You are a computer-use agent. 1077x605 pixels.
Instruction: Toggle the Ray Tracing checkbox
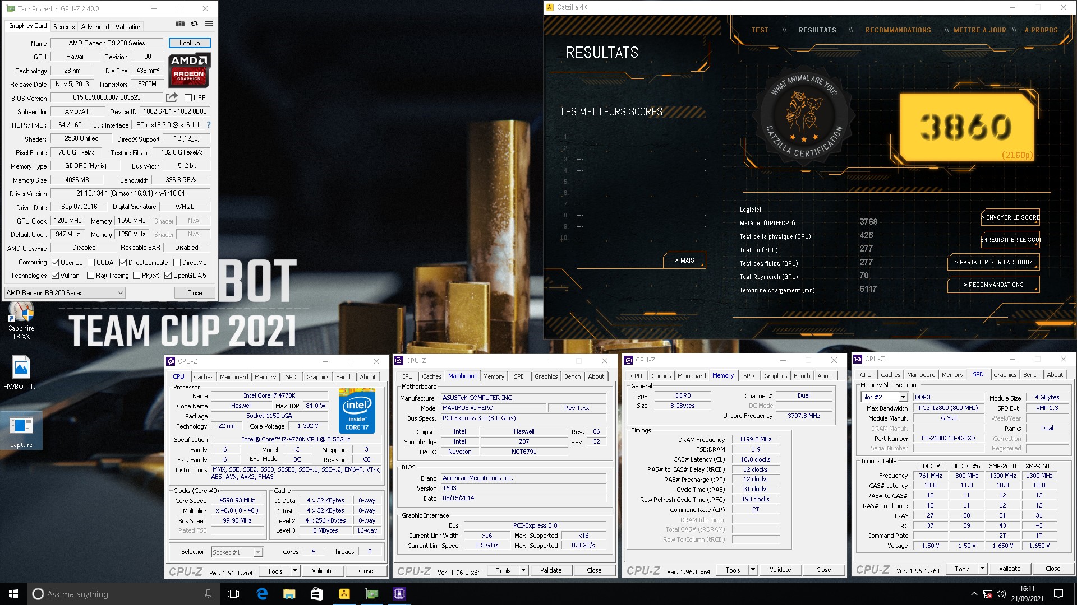coord(90,276)
